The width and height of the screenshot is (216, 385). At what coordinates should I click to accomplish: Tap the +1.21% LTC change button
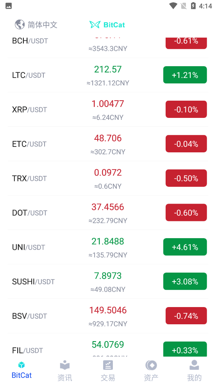click(185, 75)
